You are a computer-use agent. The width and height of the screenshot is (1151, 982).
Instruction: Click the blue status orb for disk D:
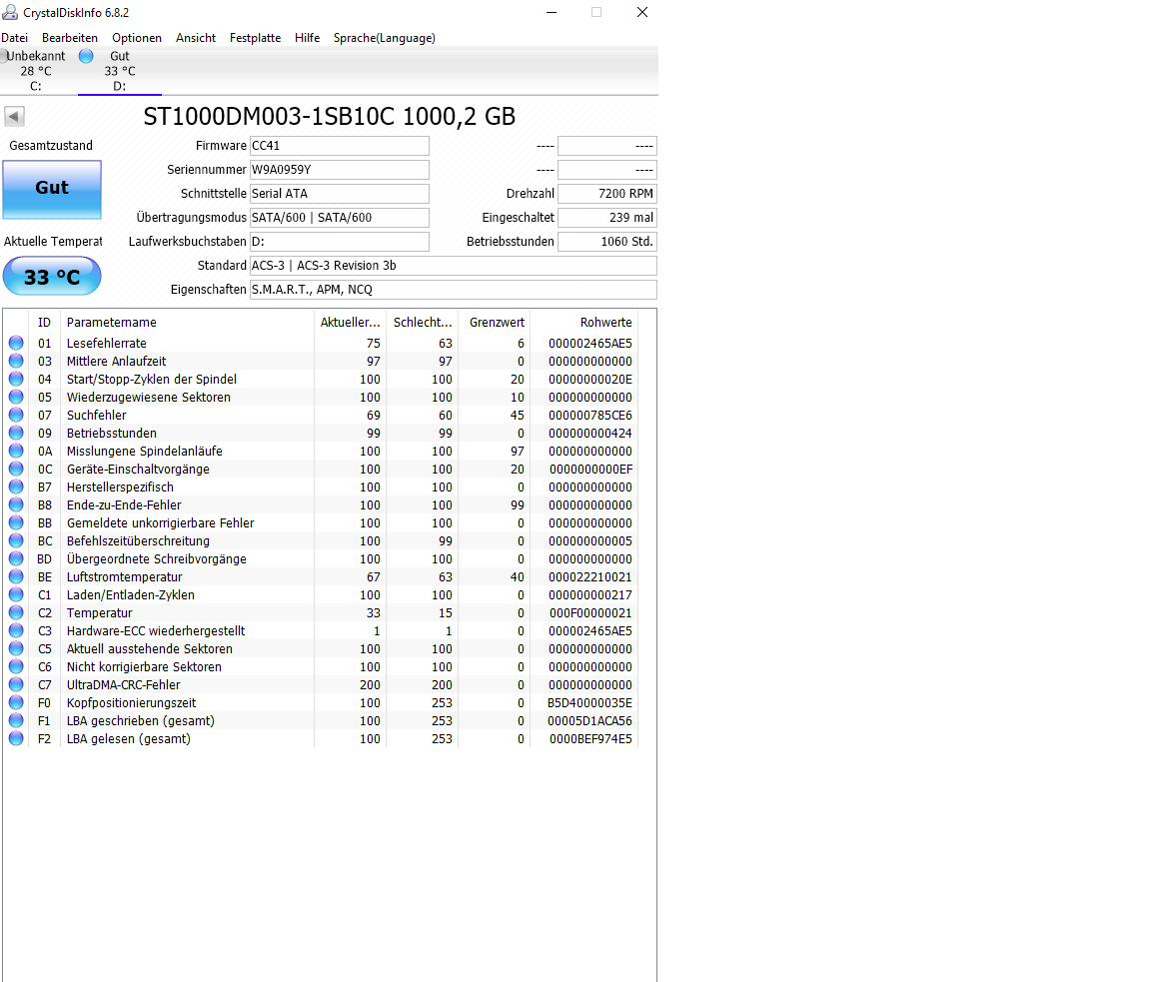(x=86, y=56)
